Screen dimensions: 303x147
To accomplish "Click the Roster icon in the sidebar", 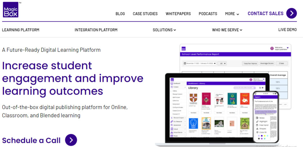I will pos(172,136).
